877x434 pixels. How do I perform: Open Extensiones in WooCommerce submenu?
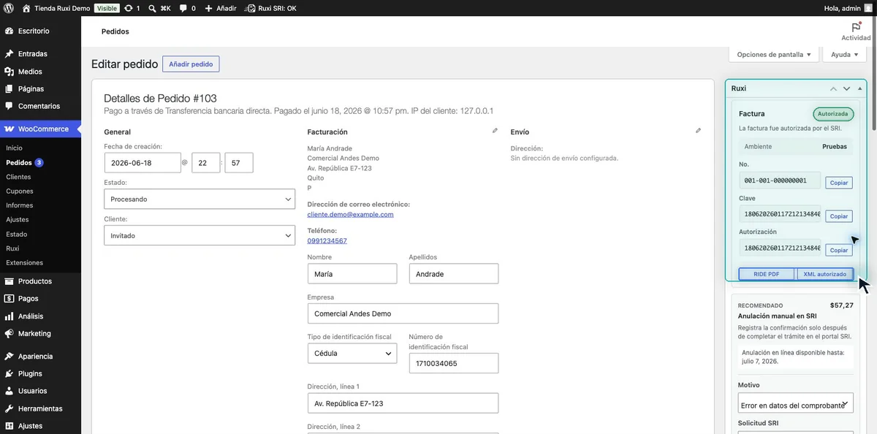point(24,263)
